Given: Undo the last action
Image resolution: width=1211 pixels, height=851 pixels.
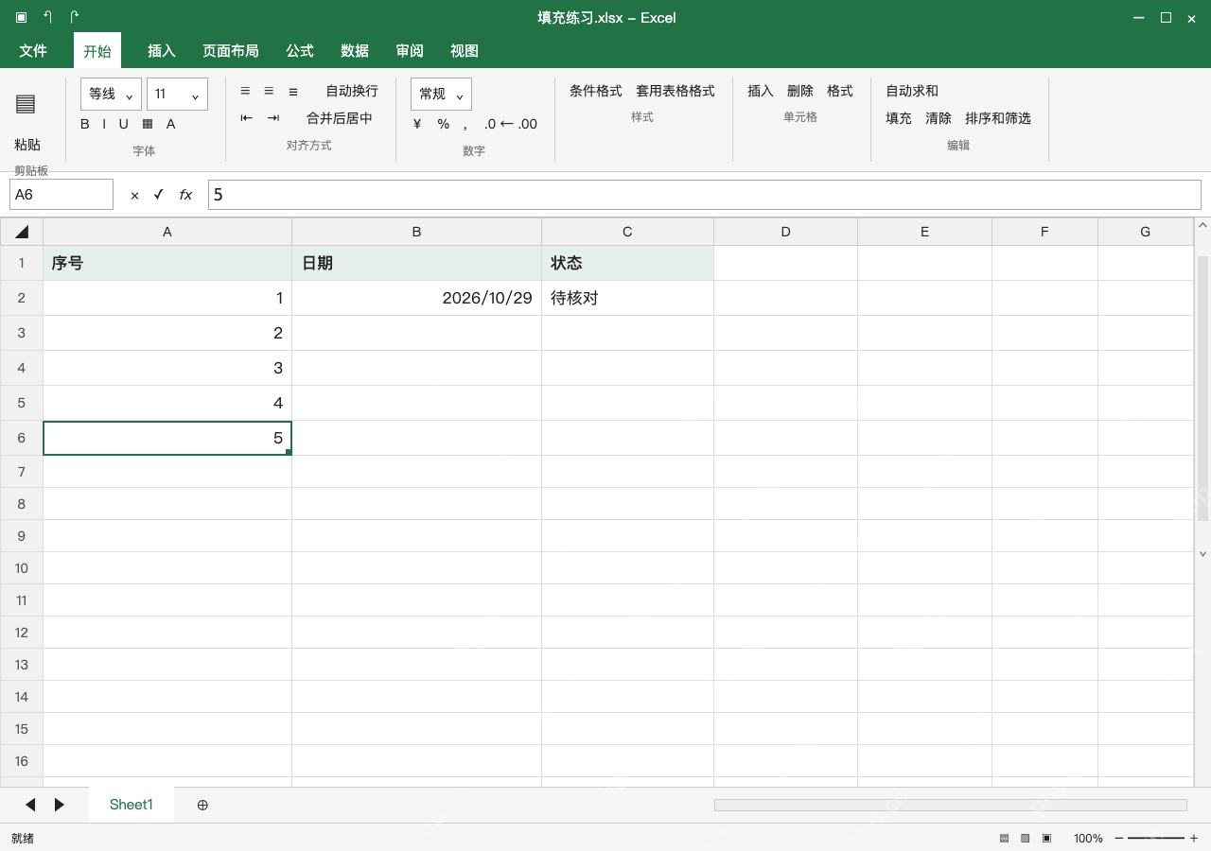Looking at the screenshot, I should point(47,17).
